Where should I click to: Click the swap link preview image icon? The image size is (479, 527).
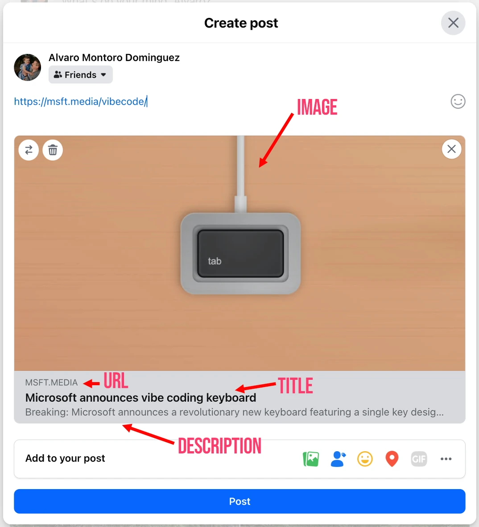coord(29,150)
